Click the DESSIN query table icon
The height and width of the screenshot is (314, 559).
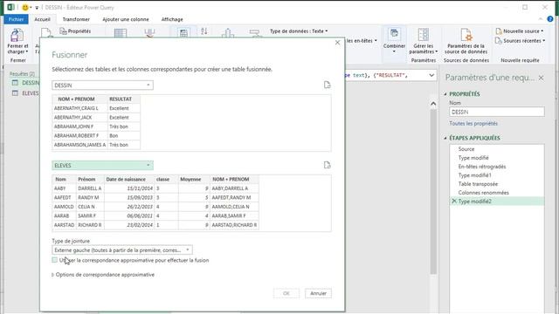[x=15, y=83]
